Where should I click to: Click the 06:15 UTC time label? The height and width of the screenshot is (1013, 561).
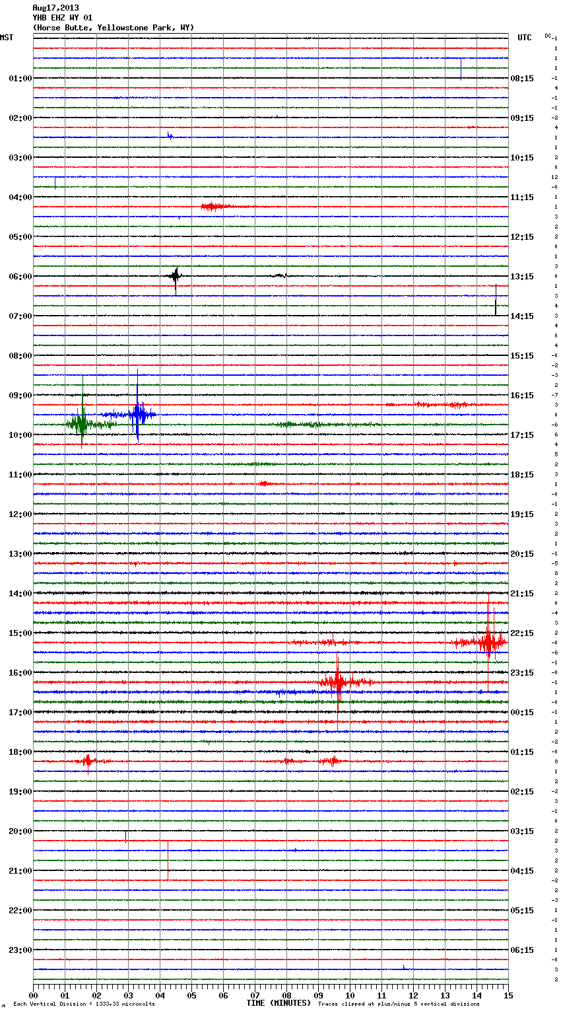[522, 950]
